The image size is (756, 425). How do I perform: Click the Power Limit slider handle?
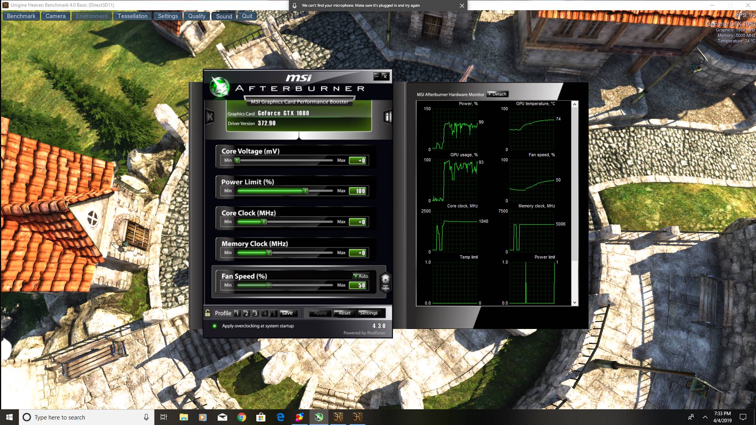[305, 191]
